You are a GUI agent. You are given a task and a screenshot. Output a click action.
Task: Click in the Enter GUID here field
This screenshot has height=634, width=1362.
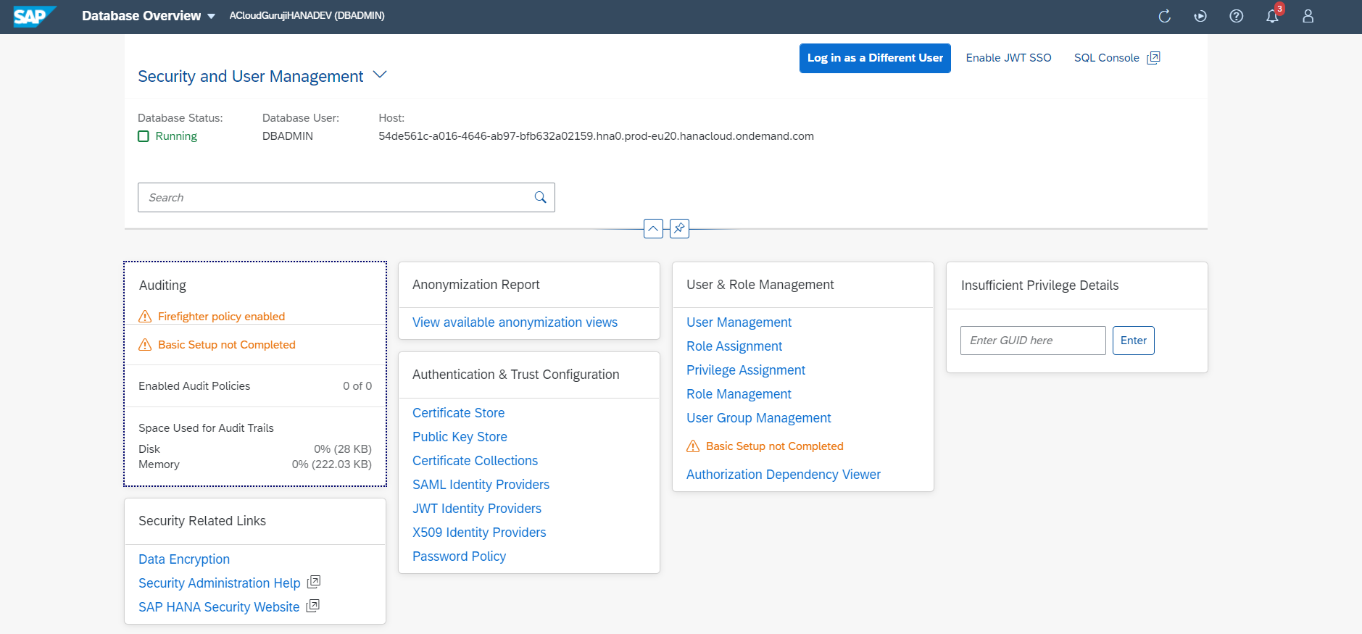pos(1032,341)
